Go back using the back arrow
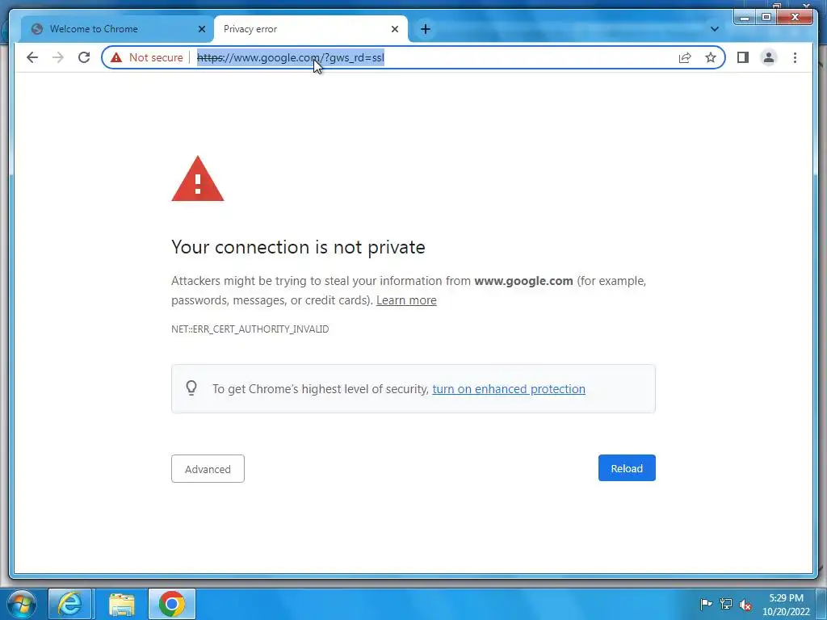Screen dimensions: 827x620 click(32, 57)
